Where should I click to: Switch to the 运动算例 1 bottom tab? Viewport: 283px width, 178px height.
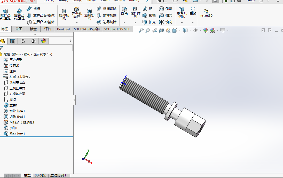(x=58, y=175)
